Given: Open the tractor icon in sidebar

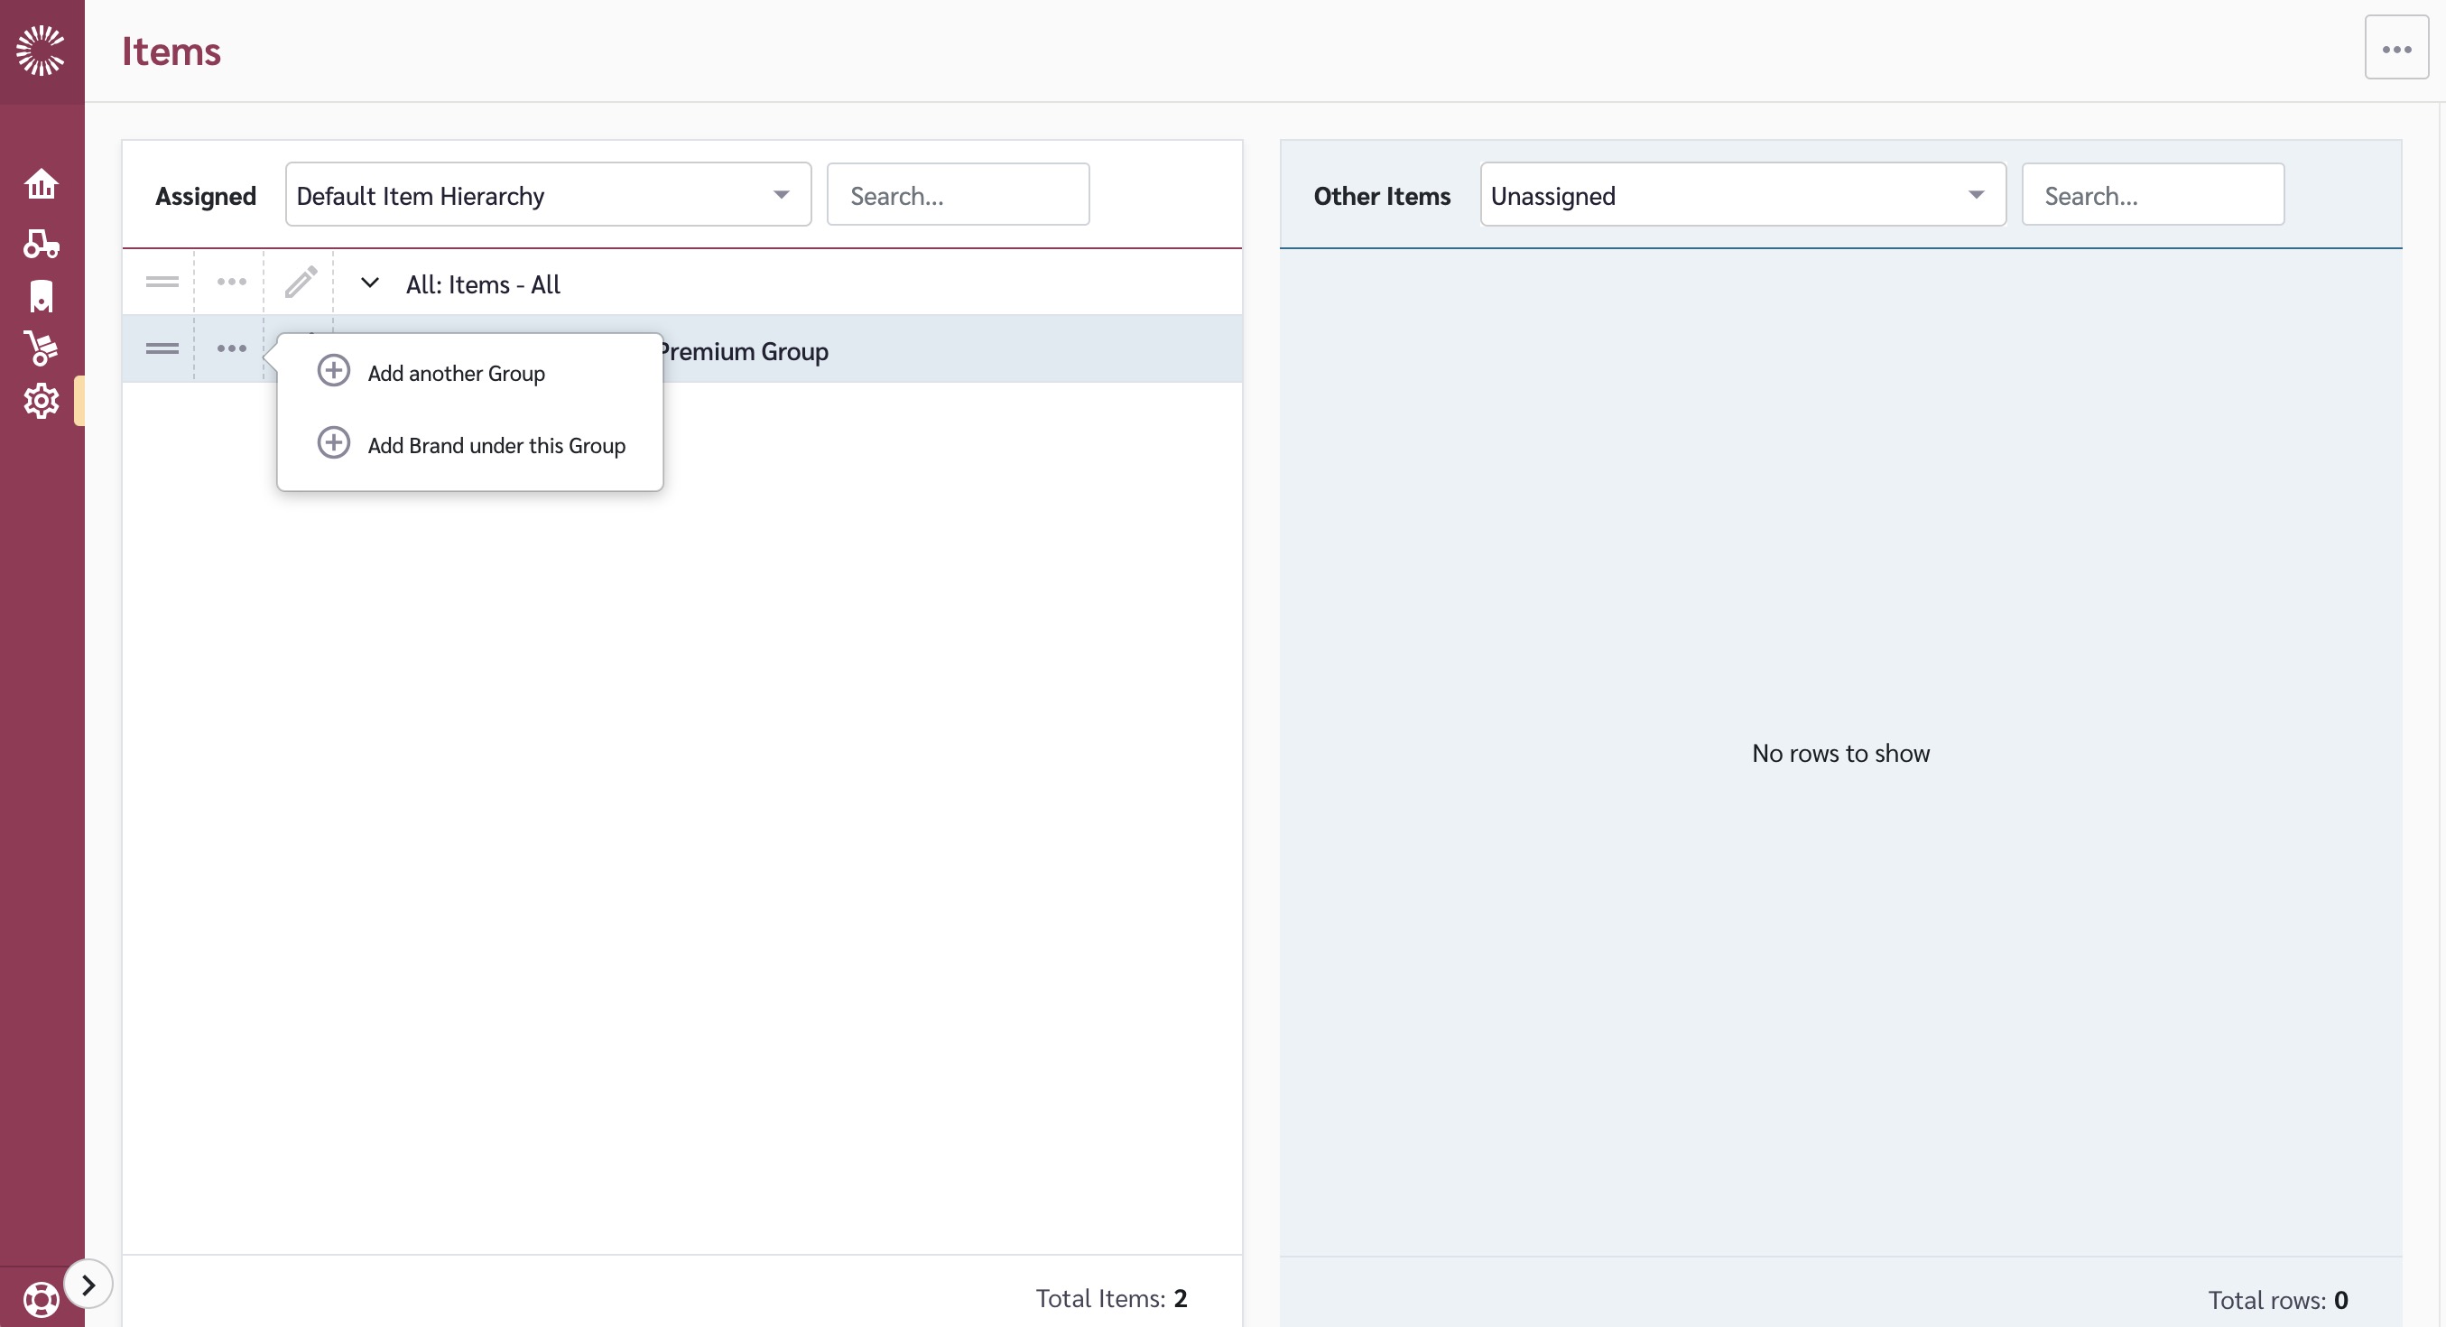Looking at the screenshot, I should (x=41, y=244).
